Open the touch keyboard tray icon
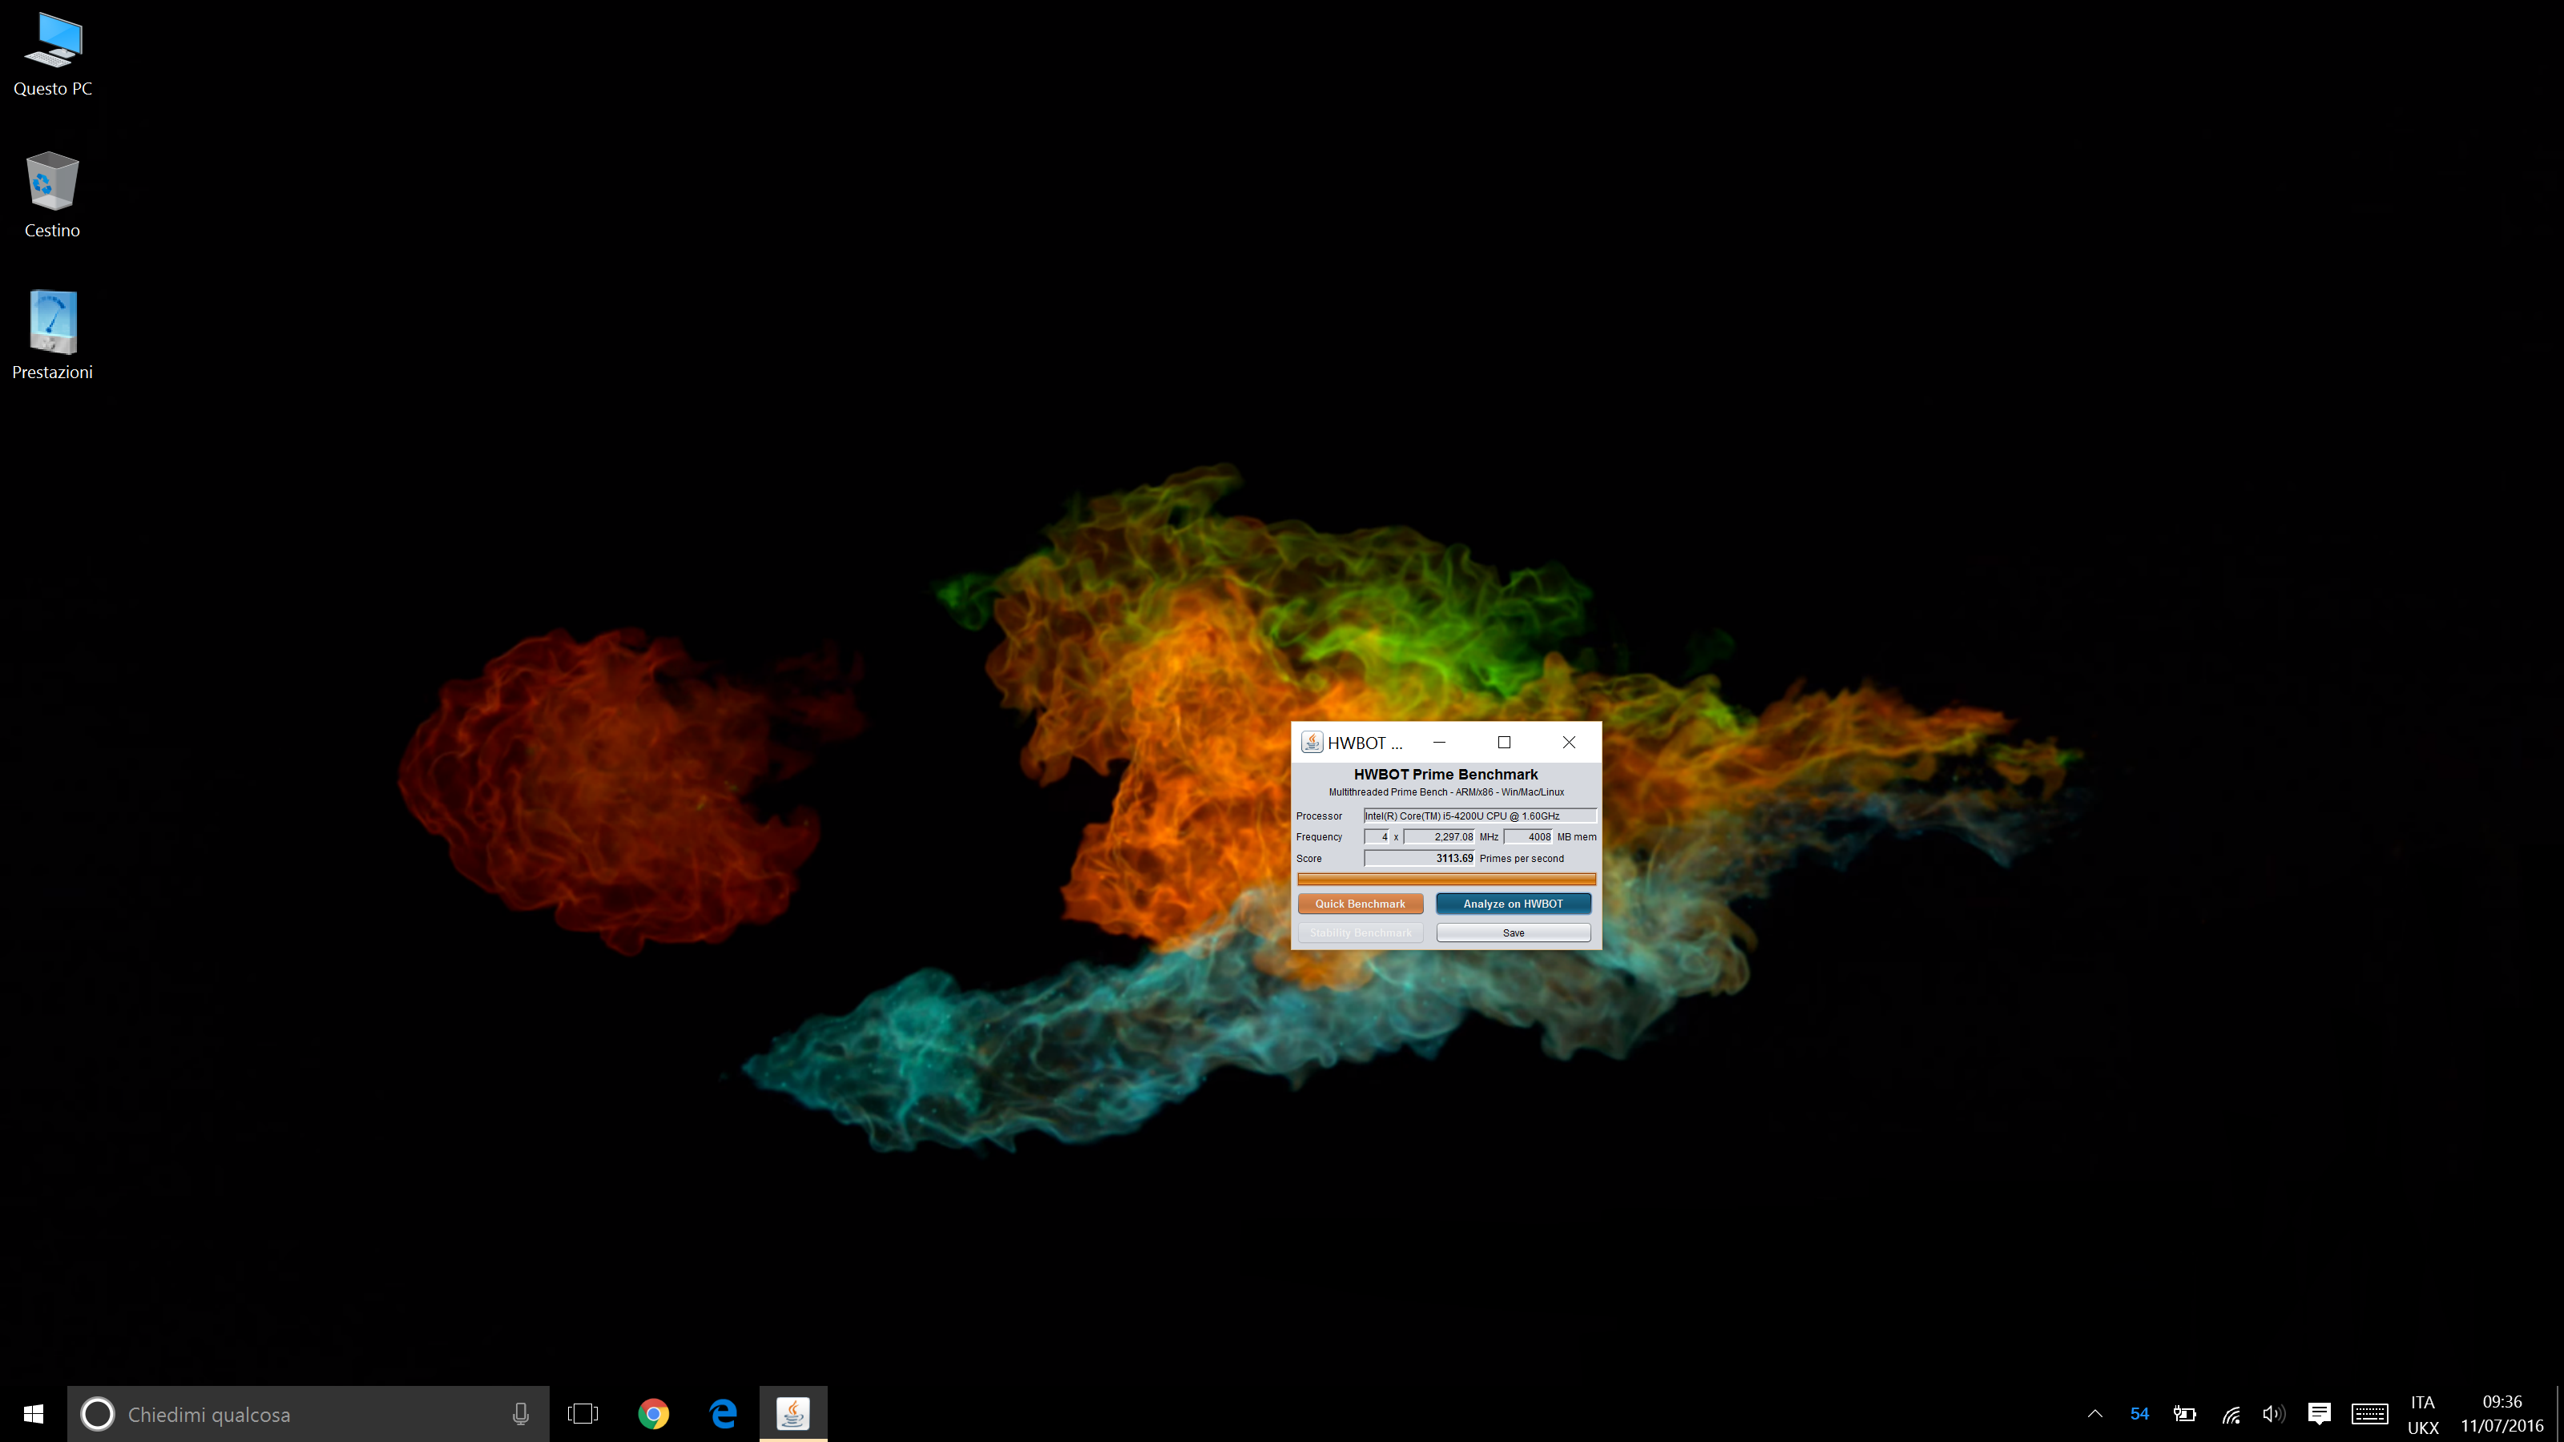The image size is (2564, 1442). 2370,1413
